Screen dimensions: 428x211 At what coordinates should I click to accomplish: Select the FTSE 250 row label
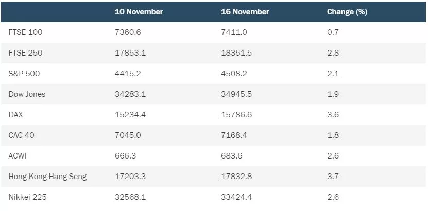pyautogui.click(x=25, y=53)
